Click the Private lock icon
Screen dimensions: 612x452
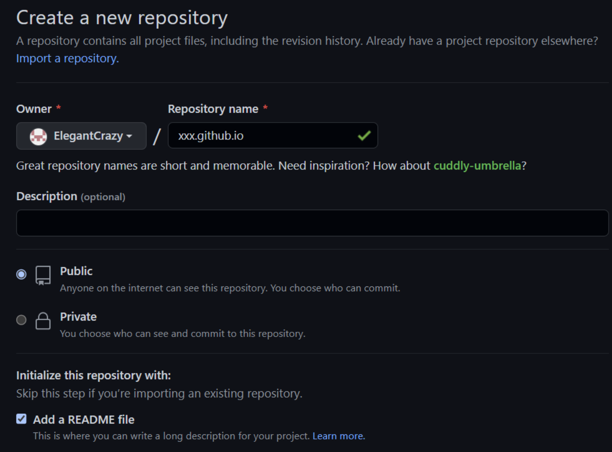(x=43, y=321)
